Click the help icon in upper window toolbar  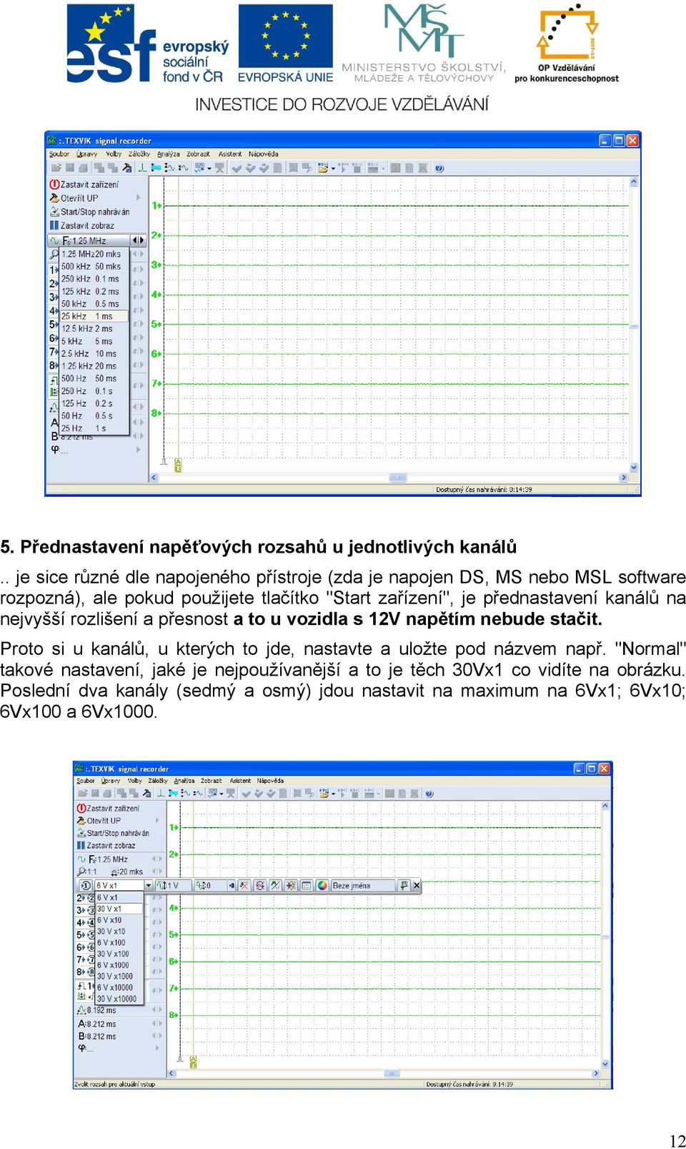click(x=439, y=168)
